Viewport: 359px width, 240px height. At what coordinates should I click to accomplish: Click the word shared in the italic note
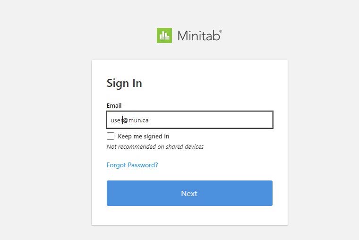(x=174, y=146)
